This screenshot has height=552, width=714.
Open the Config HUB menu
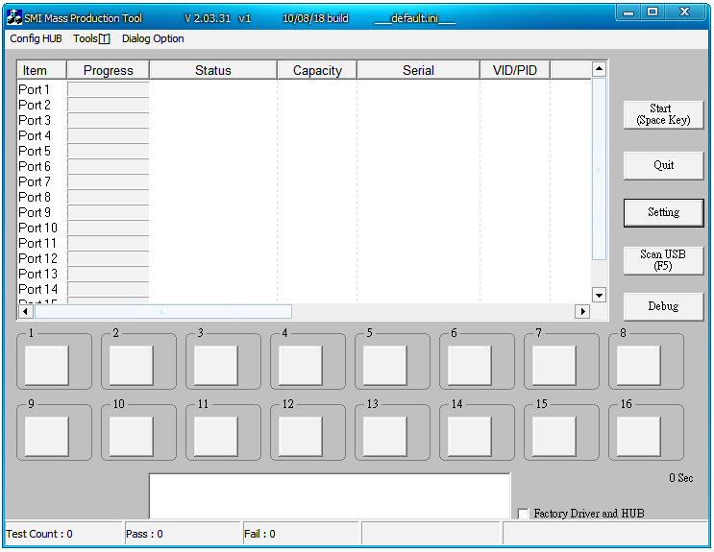tap(36, 39)
